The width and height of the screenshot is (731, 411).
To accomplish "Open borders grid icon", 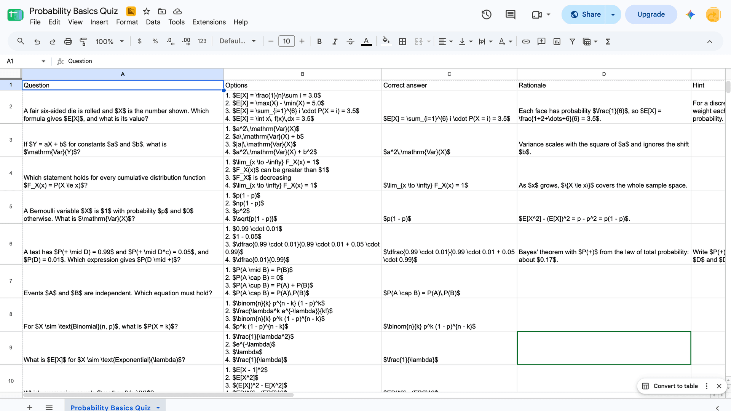I will click(402, 41).
